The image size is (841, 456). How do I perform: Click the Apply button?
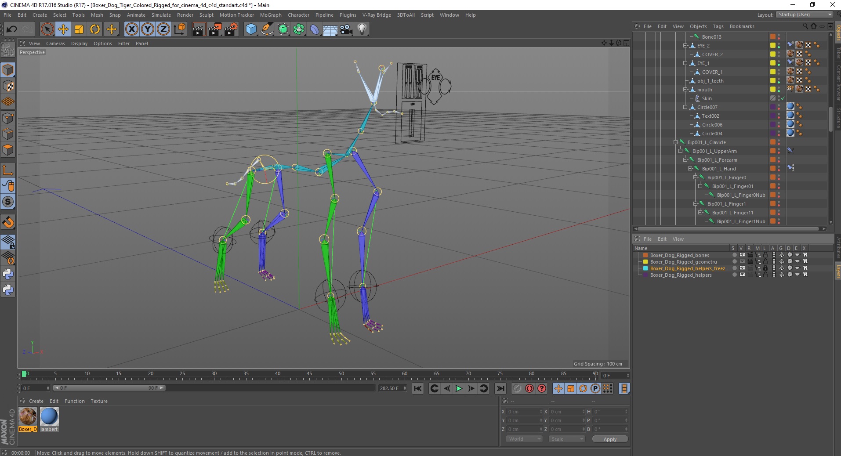coord(610,439)
